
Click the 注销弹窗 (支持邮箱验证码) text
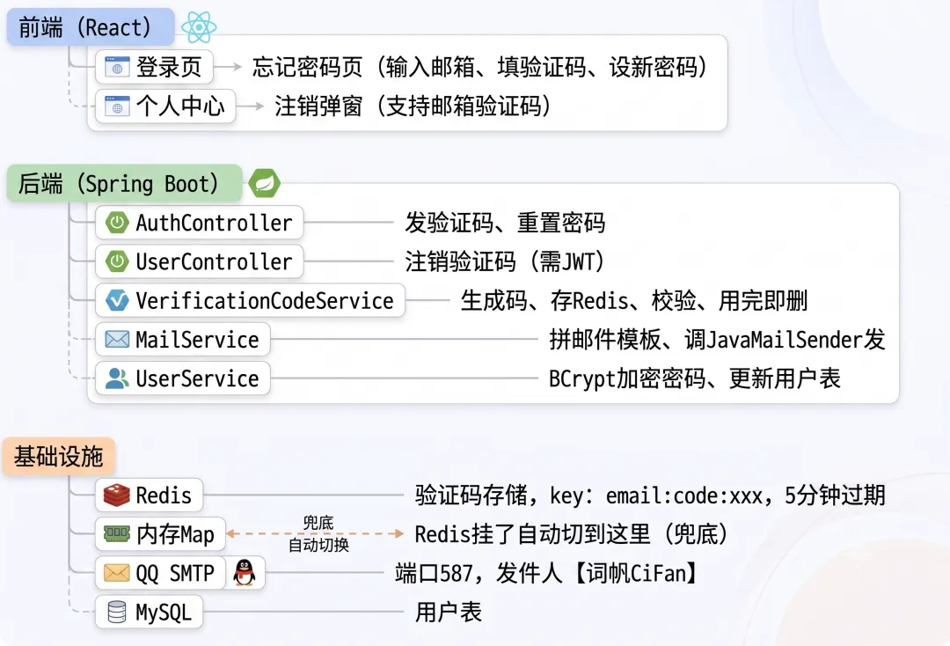413,106
